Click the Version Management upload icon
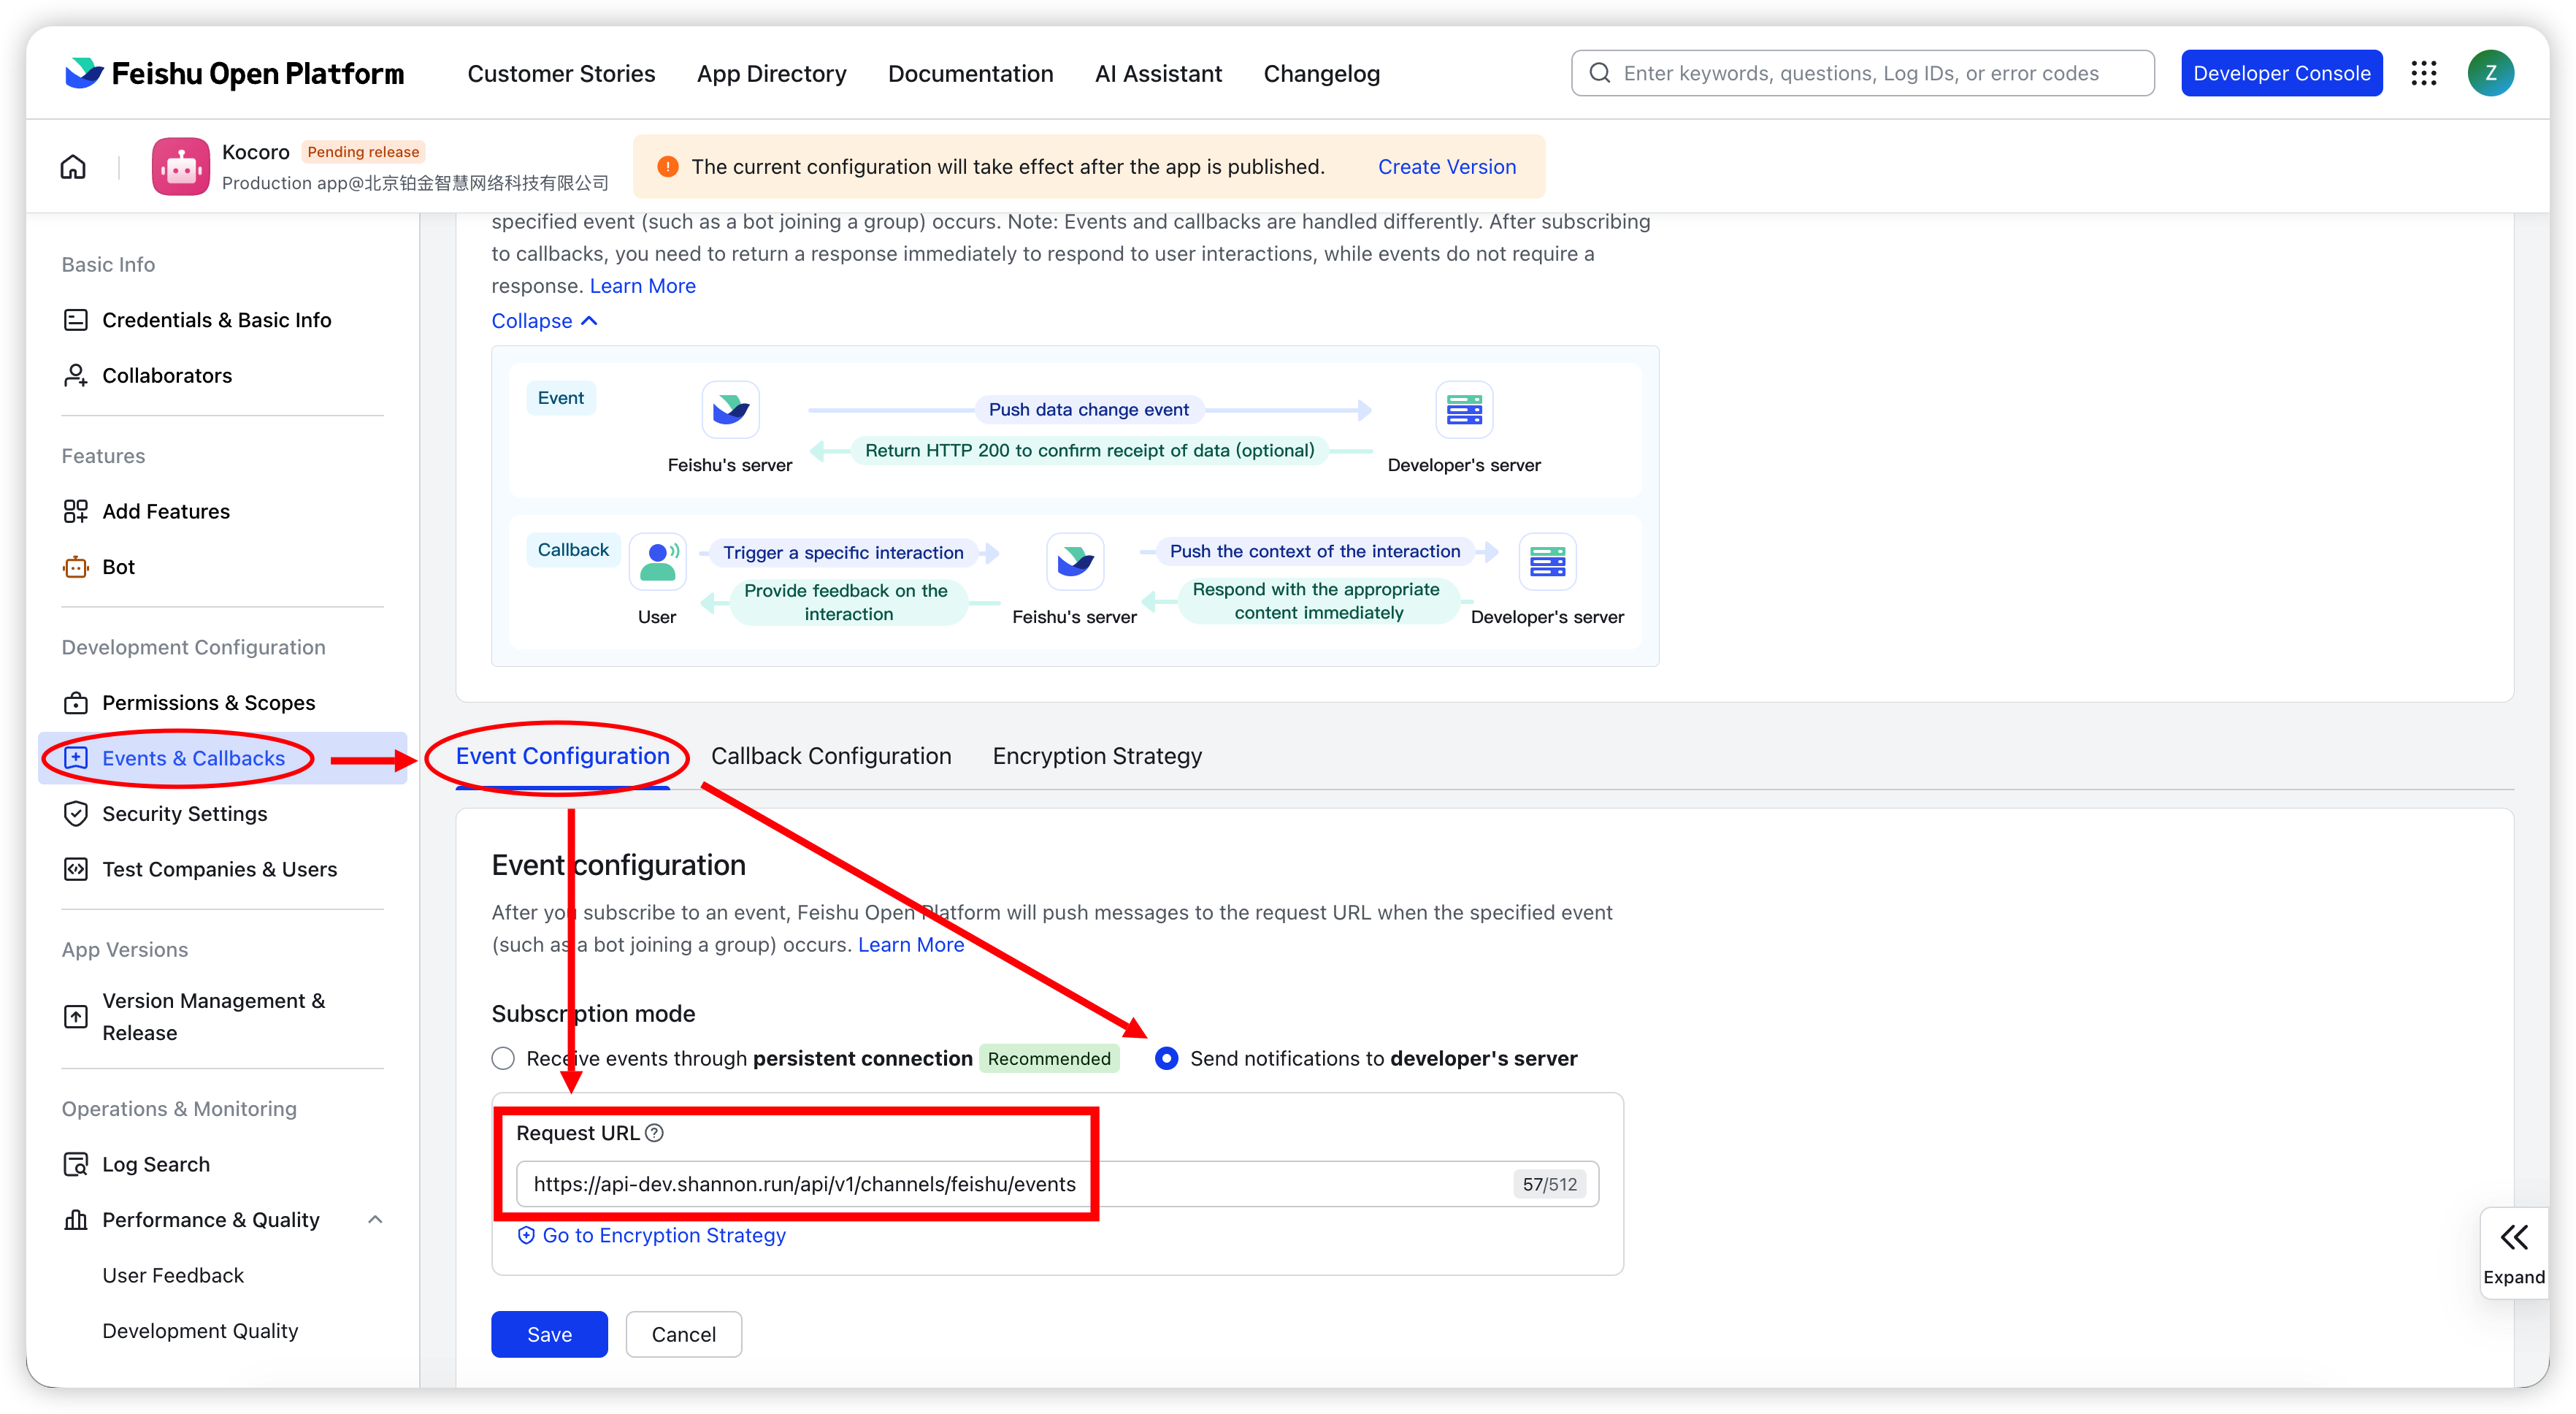2576x1414 pixels. (76, 1017)
